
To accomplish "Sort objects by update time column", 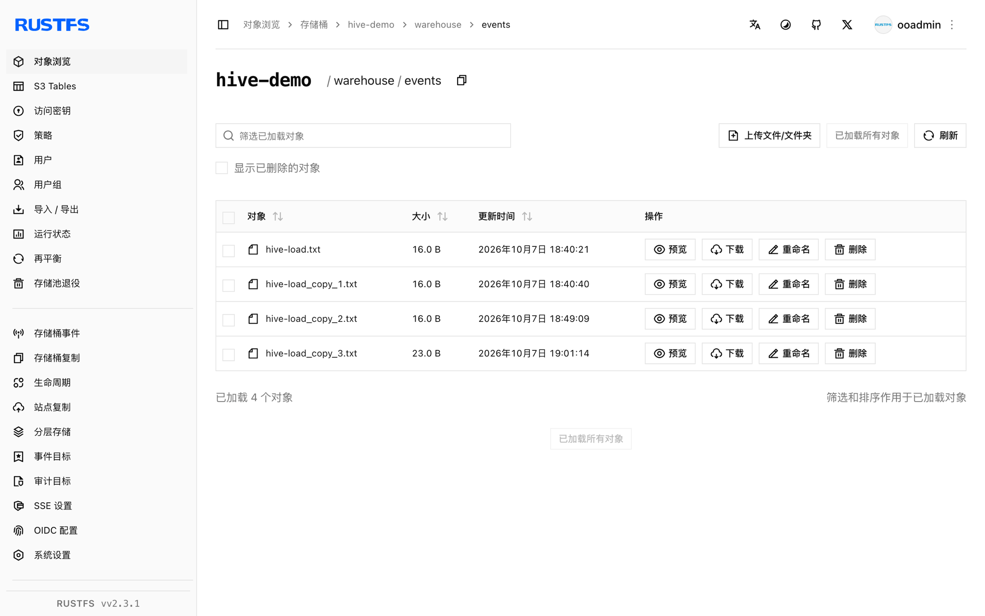I will coord(527,216).
